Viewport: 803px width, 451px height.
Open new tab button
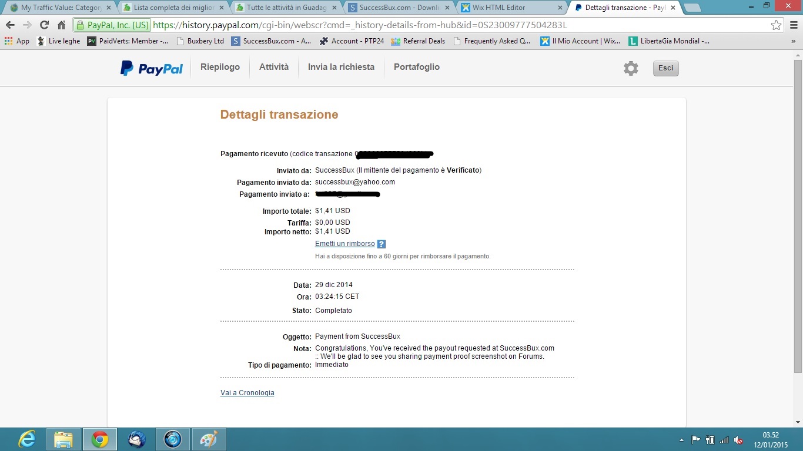tap(692, 8)
